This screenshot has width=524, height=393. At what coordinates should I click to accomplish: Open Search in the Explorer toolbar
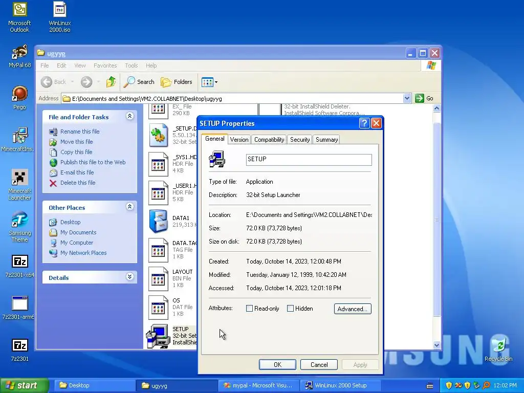pos(139,82)
